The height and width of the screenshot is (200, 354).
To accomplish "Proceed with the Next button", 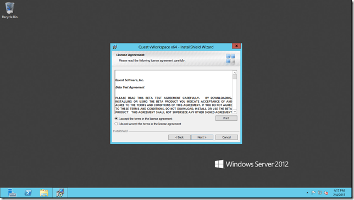I will (x=202, y=137).
